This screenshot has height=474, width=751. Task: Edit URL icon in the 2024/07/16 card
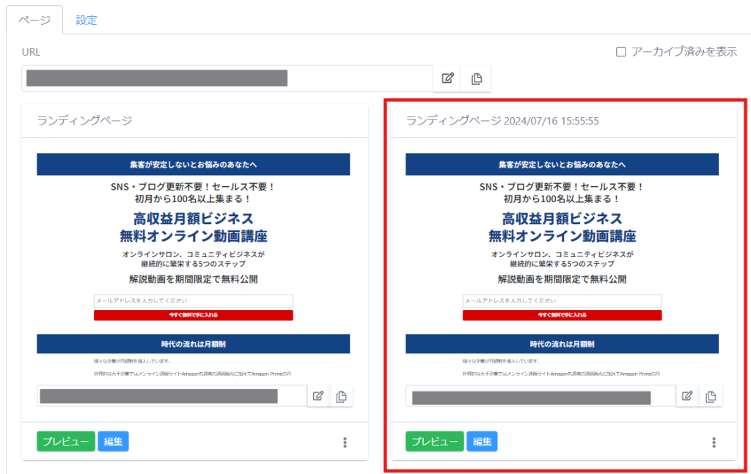click(x=687, y=396)
